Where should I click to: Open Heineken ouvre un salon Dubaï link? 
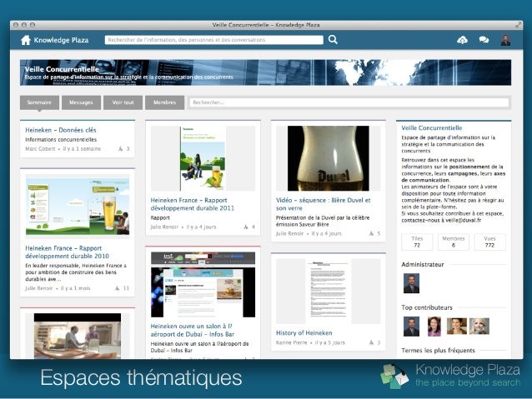click(193, 330)
